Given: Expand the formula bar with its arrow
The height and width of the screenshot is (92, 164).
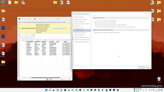Looking at the screenshot, I should coord(71,35).
